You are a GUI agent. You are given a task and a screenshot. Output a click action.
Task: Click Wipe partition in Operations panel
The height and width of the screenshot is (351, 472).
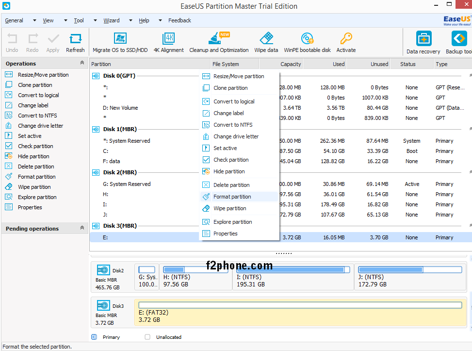(34, 187)
